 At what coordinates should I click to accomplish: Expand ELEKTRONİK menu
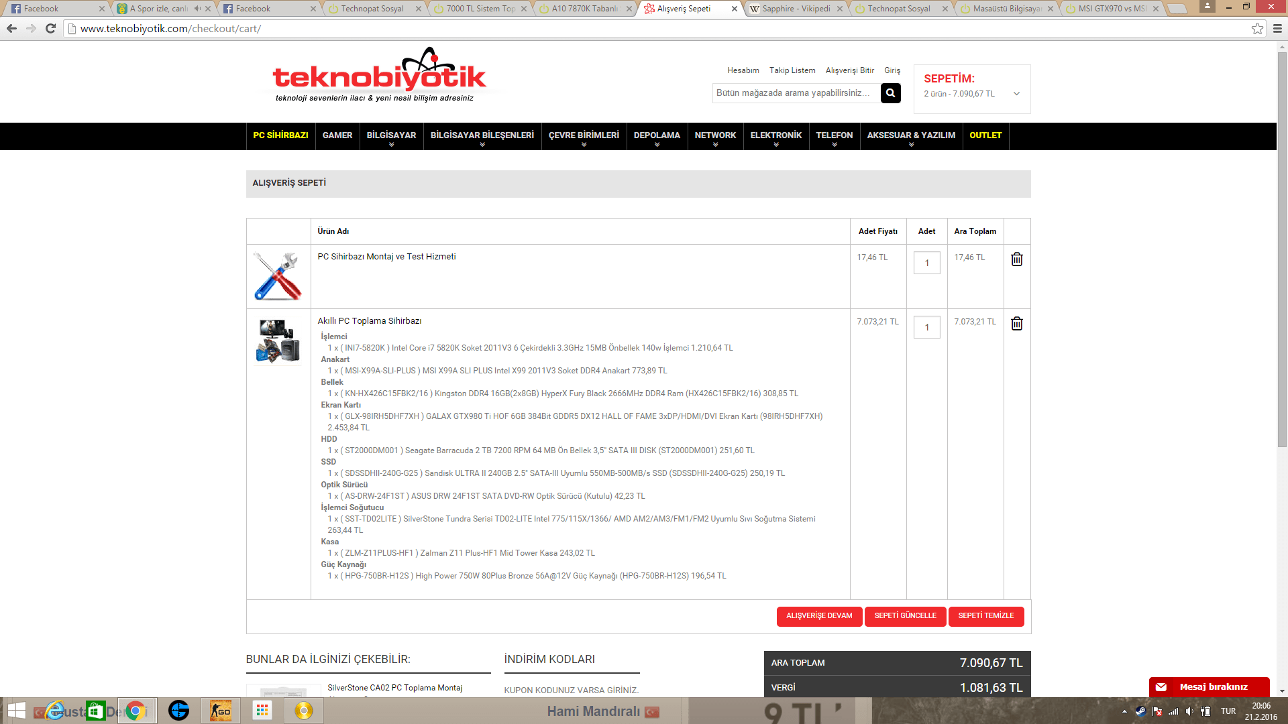coord(776,137)
